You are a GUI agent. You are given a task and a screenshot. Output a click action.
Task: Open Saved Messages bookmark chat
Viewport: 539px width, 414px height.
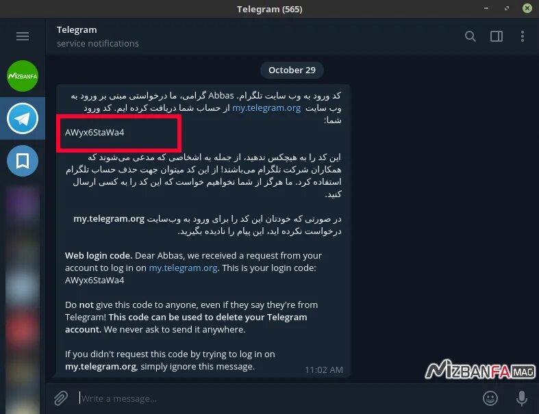[x=23, y=161]
